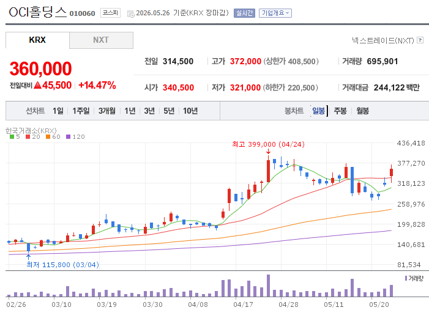Click the green 5-day moving average swatch

12,137
